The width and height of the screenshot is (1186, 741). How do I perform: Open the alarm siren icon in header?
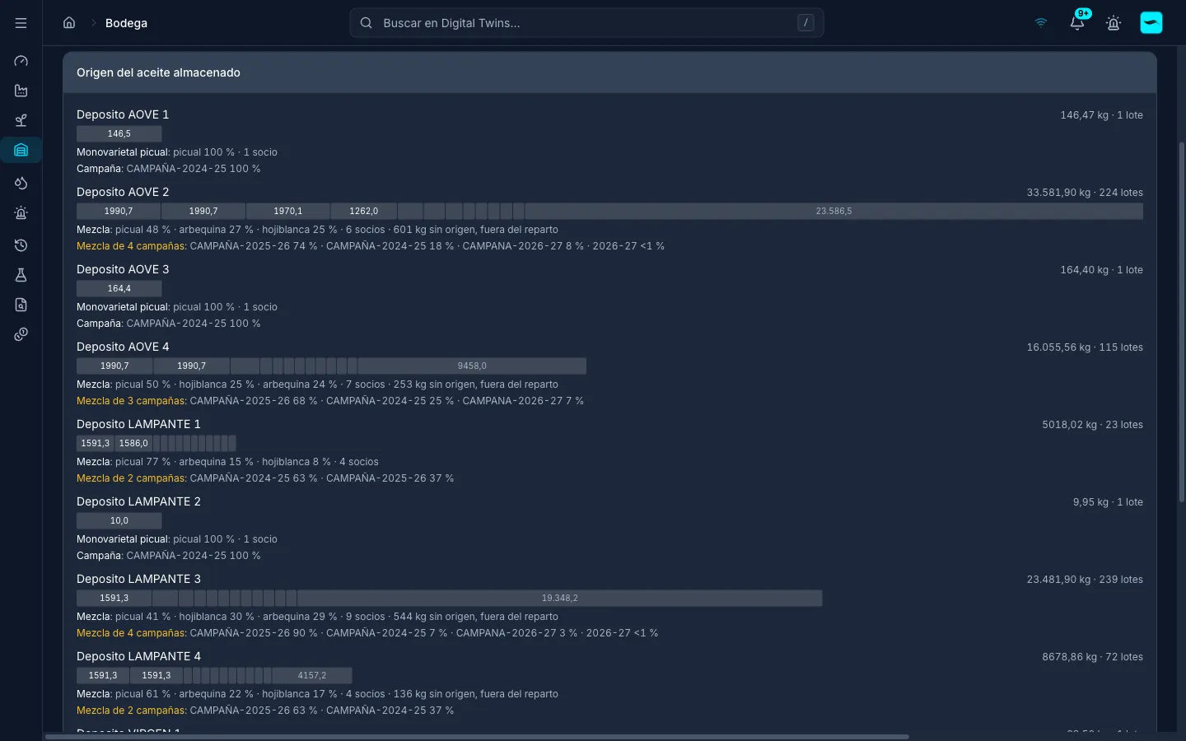1114,23
